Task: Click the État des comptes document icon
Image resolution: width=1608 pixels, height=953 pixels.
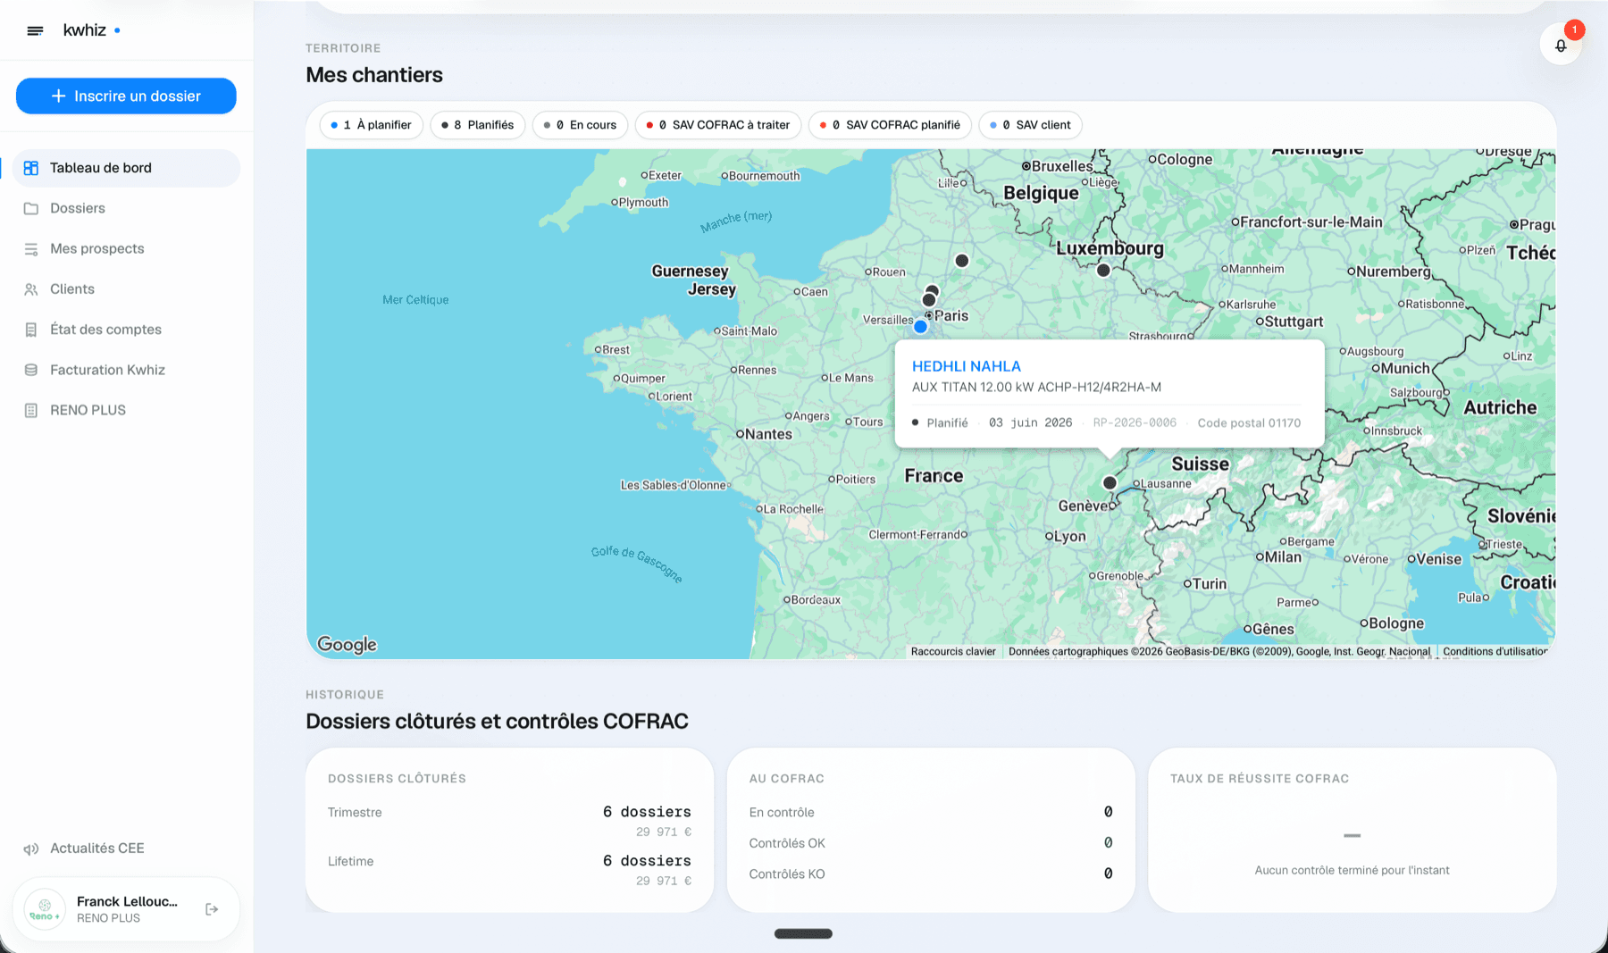Action: (31, 330)
